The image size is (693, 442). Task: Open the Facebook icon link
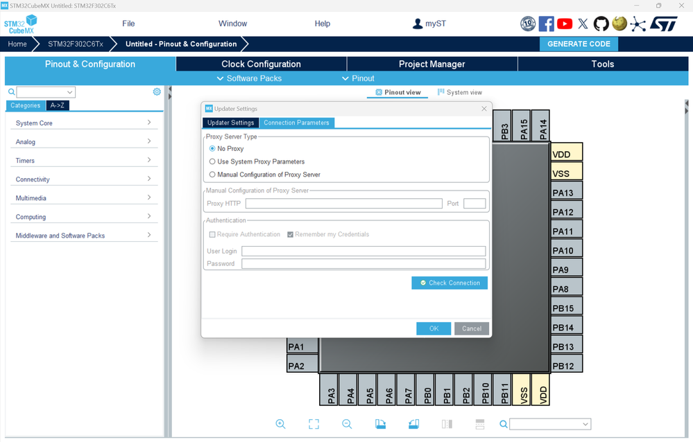click(x=546, y=24)
